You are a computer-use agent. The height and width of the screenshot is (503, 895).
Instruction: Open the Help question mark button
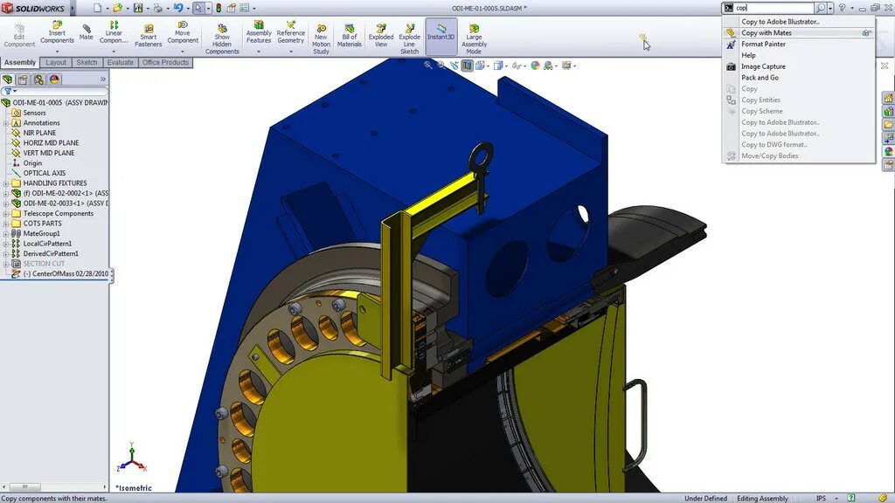(x=842, y=8)
